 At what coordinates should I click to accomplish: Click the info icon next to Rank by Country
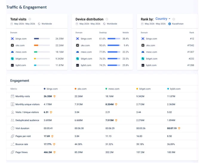click(x=174, y=19)
